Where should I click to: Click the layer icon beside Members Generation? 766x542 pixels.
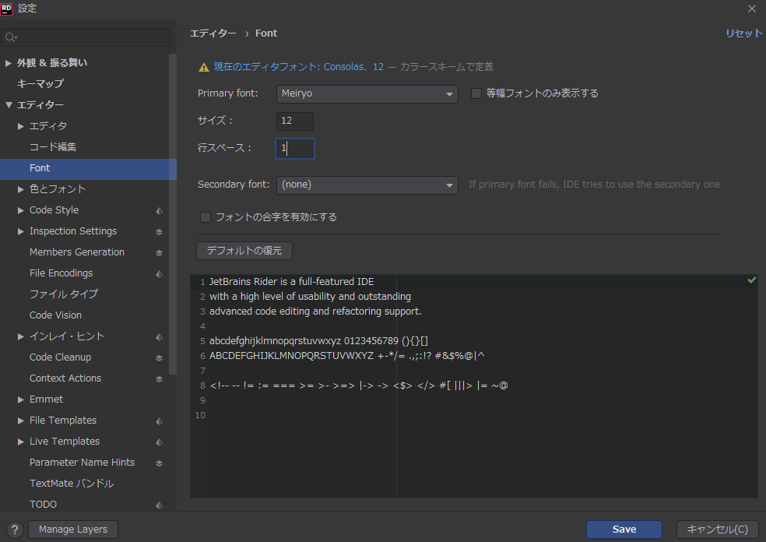pyautogui.click(x=159, y=252)
